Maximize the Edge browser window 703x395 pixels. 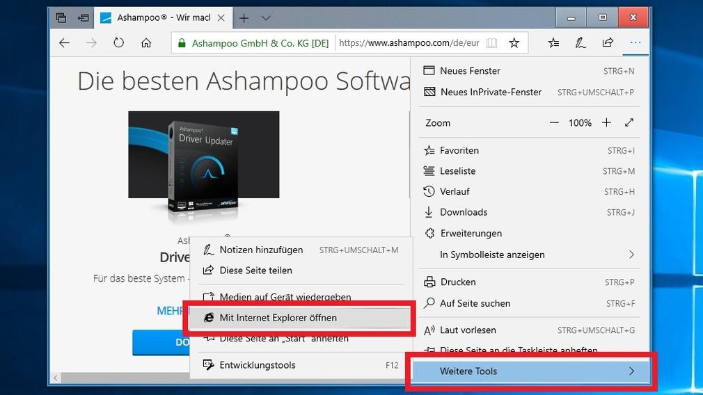point(602,18)
